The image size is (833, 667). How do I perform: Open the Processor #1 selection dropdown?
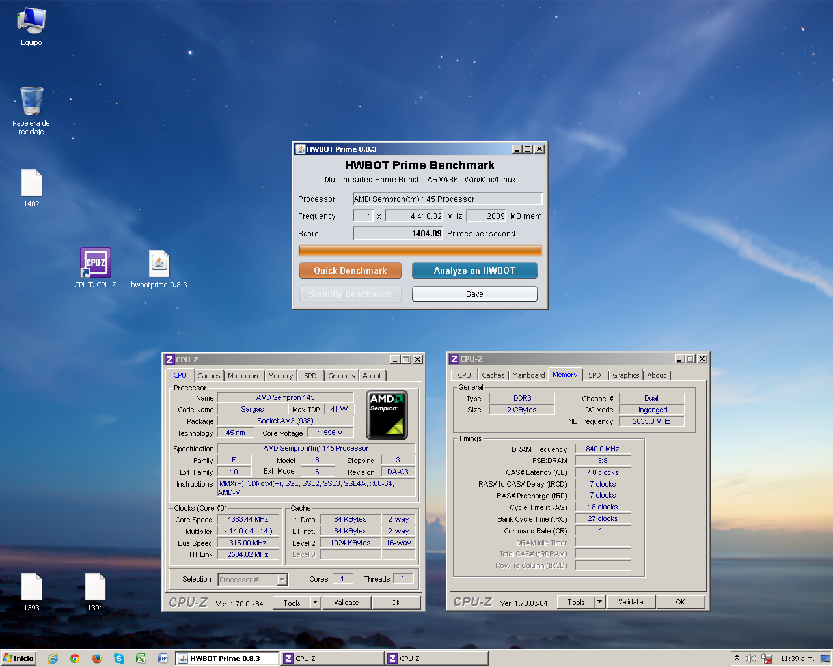[253, 579]
